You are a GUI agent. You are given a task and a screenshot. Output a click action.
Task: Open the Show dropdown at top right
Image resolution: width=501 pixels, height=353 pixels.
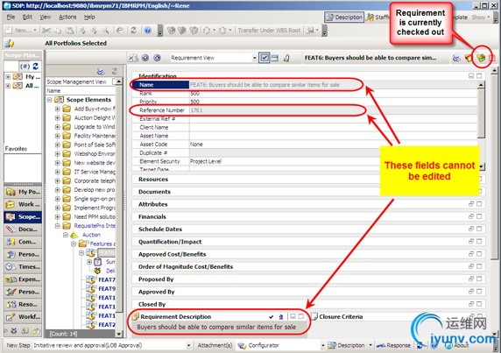pos(481,18)
